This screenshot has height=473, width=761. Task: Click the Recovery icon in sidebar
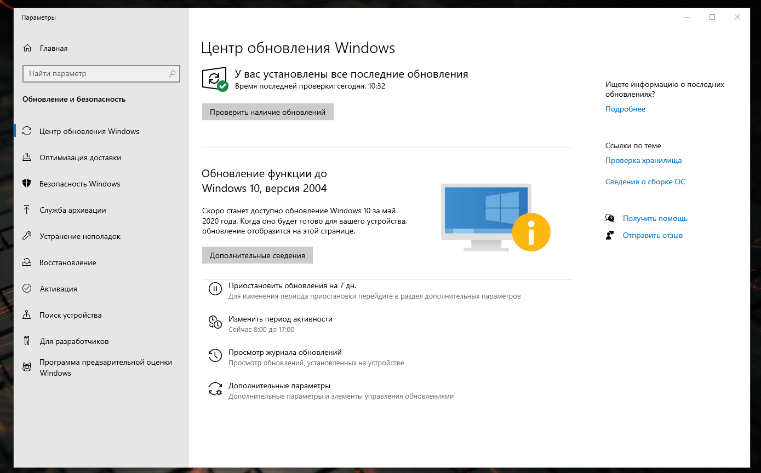(27, 262)
